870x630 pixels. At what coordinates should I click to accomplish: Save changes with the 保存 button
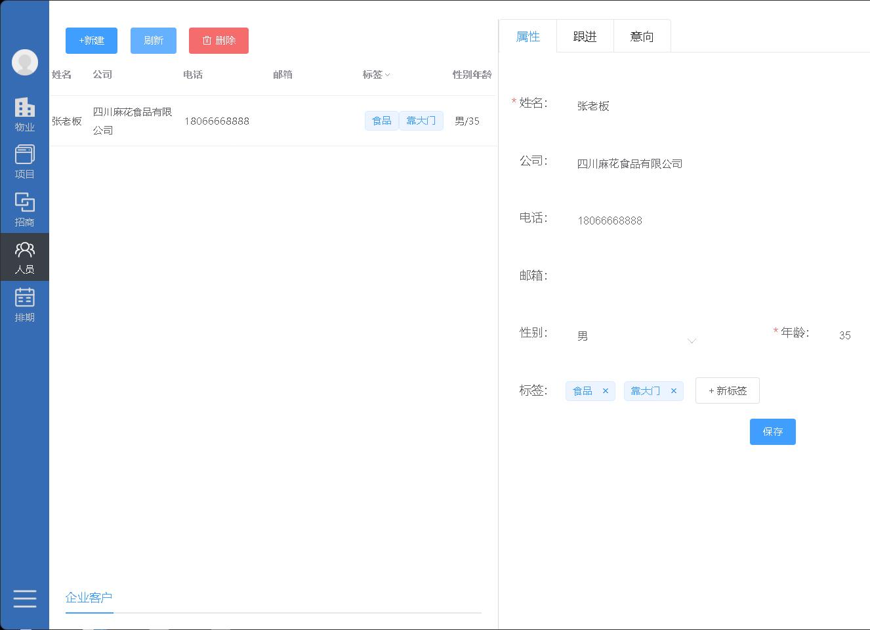[x=772, y=431]
